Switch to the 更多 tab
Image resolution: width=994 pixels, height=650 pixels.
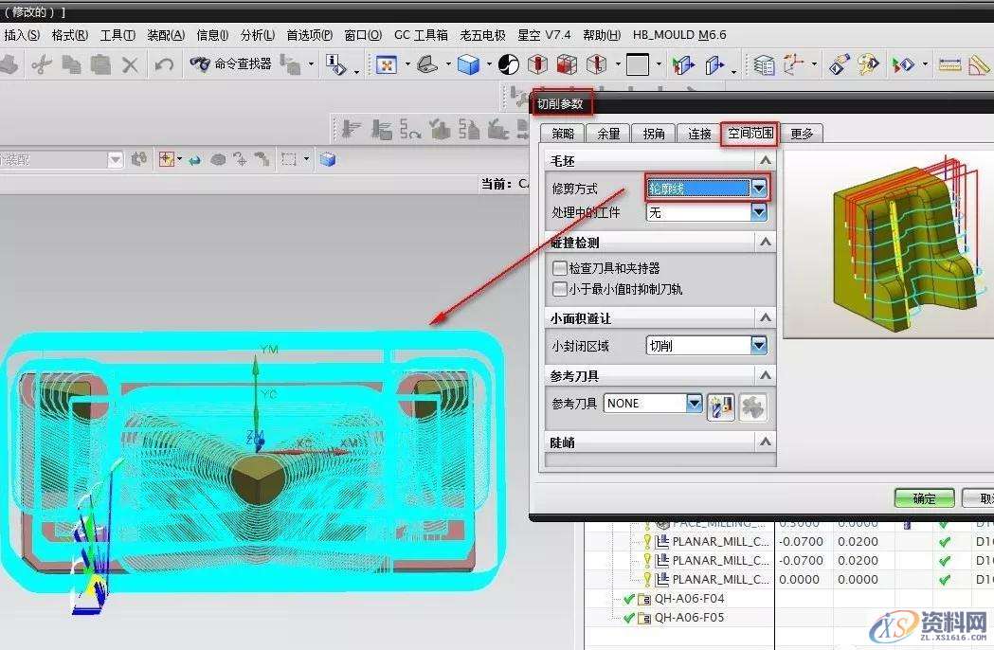point(803,133)
